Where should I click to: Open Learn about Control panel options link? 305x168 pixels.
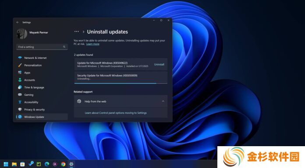pyautogui.click(x=116, y=113)
